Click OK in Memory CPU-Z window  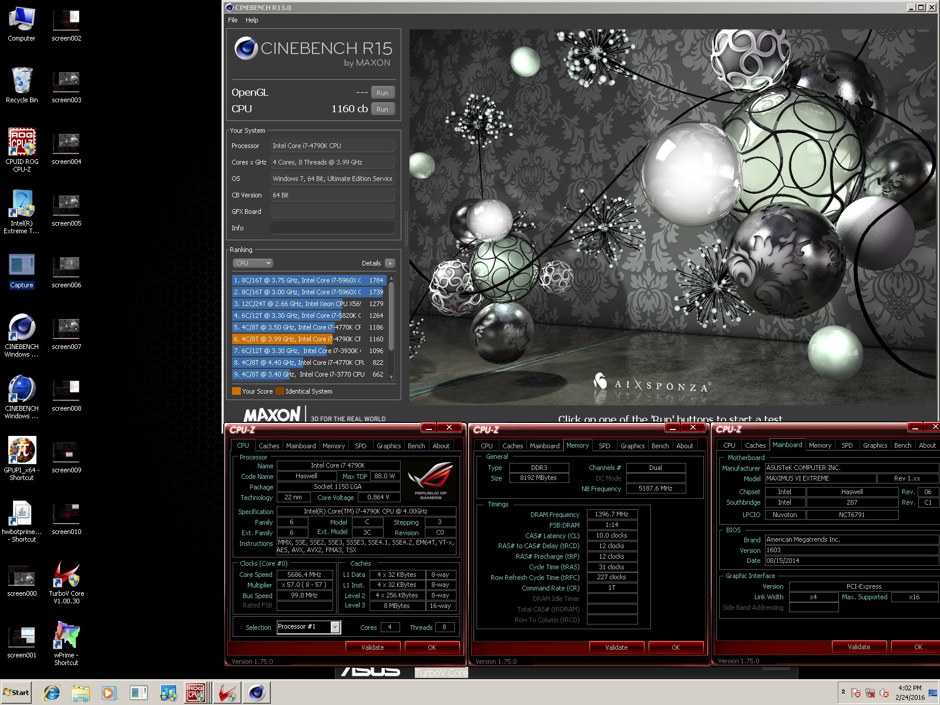tap(676, 647)
